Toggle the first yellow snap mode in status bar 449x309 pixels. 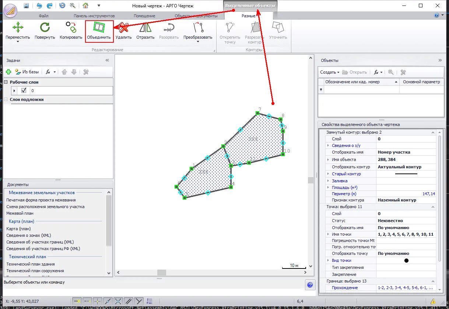pos(77,301)
